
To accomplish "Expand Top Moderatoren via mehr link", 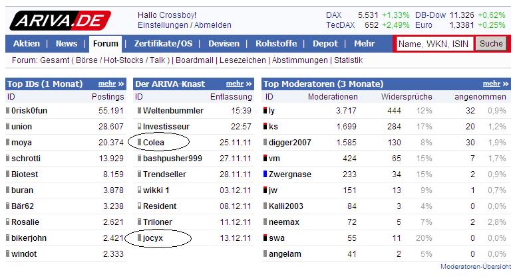I will coord(495,84).
